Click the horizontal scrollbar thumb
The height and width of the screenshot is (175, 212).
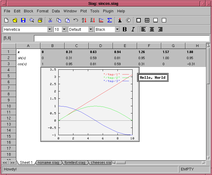(x=121, y=163)
